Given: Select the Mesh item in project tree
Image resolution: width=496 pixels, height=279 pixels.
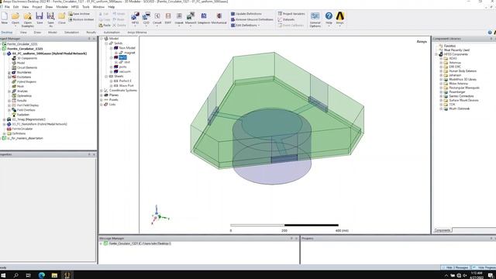Looking at the screenshot, I should 20,86.
